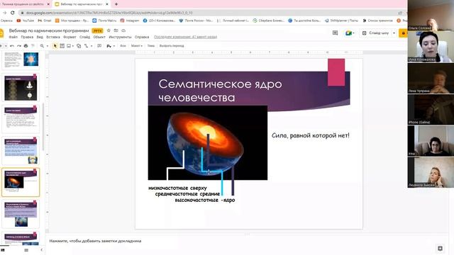
Task: Open the comment history icon
Action: (335, 33)
